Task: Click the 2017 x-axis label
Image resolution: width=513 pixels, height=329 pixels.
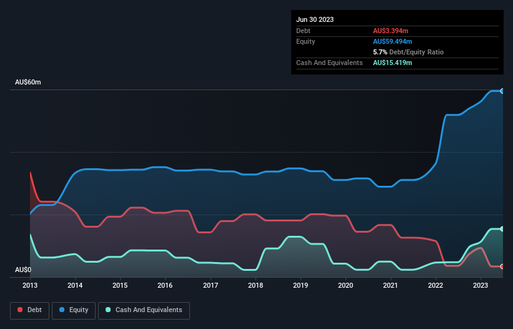Action: pos(211,285)
